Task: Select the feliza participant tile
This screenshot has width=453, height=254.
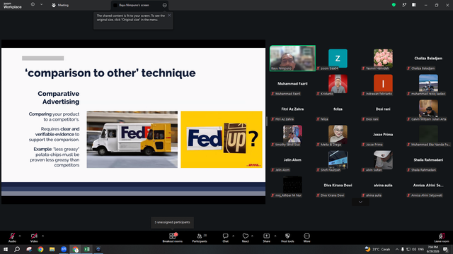Action: 338,109
